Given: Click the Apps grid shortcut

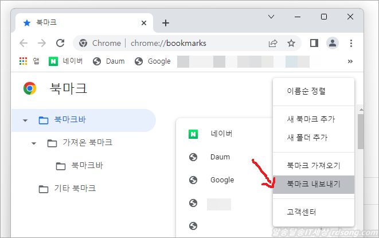Looking at the screenshot, I should coord(23,61).
